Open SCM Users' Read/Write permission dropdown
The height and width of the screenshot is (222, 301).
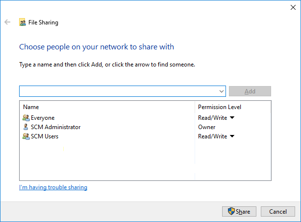pyautogui.click(x=232, y=136)
